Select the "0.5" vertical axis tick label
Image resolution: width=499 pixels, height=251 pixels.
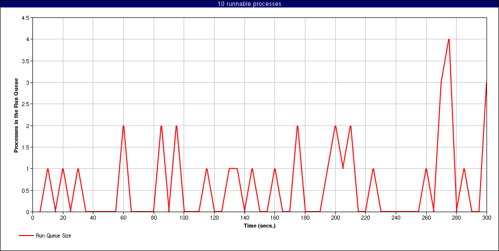pos(26,190)
